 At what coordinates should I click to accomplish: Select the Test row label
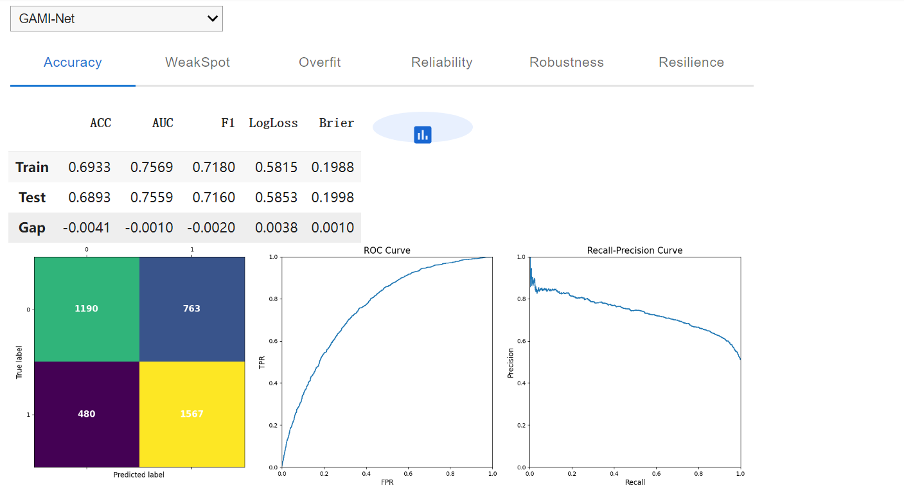pos(32,198)
